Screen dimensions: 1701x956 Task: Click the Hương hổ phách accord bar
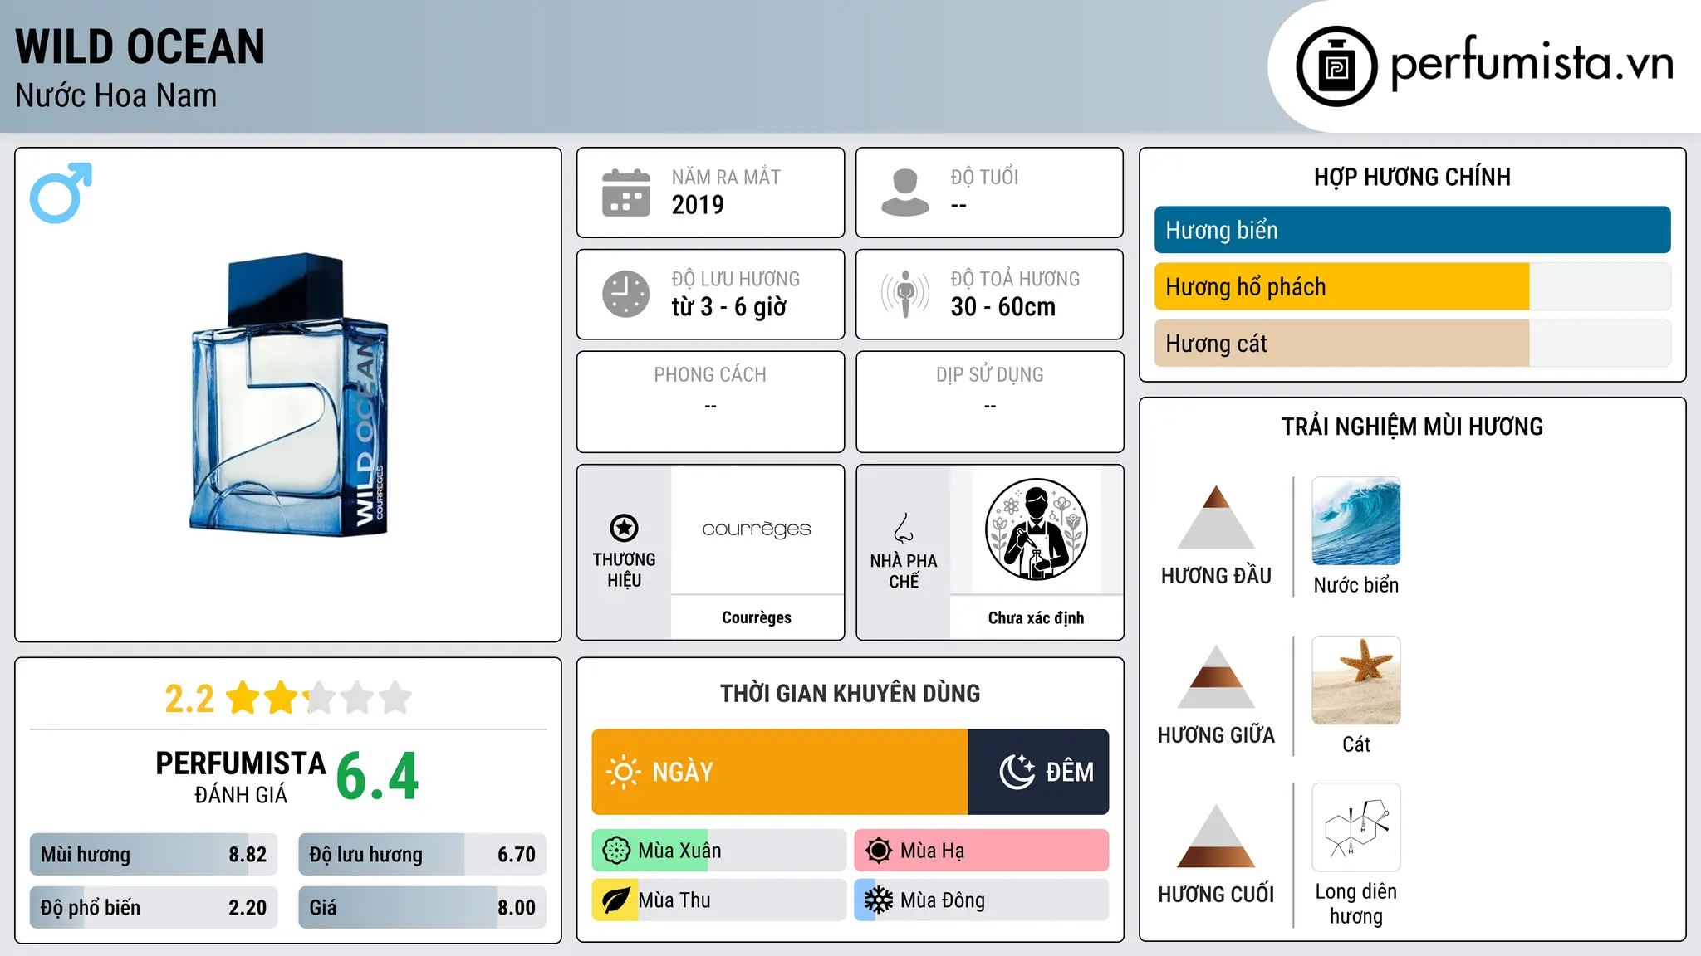coord(1413,286)
